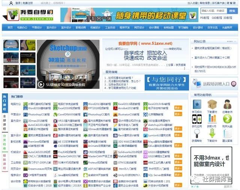Open the 如何观看本站的教程 guide link
This screenshot has width=240, height=190.
point(121,78)
